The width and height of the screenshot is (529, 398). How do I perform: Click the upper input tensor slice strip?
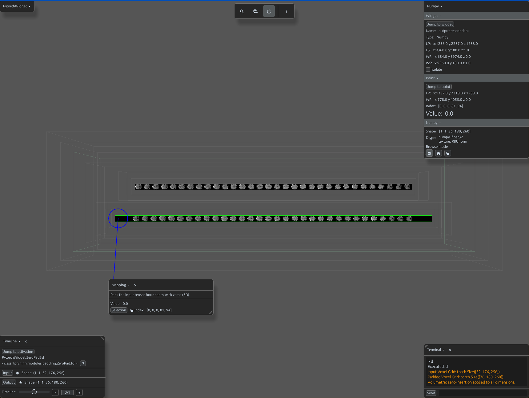click(x=273, y=187)
